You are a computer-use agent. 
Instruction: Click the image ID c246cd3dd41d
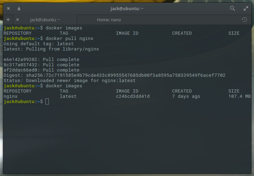pos(133,96)
